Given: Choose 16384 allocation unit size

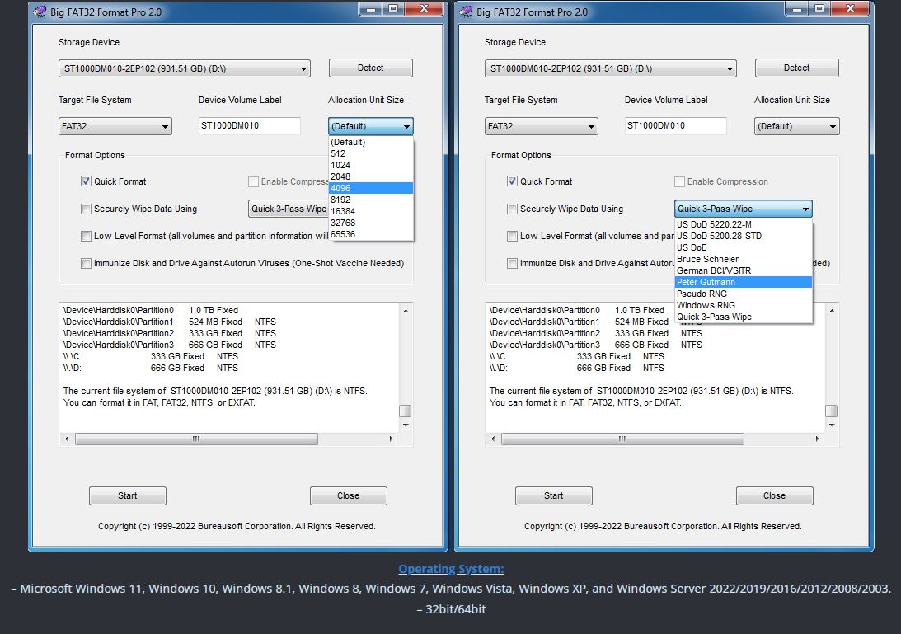Looking at the screenshot, I should coord(371,211).
